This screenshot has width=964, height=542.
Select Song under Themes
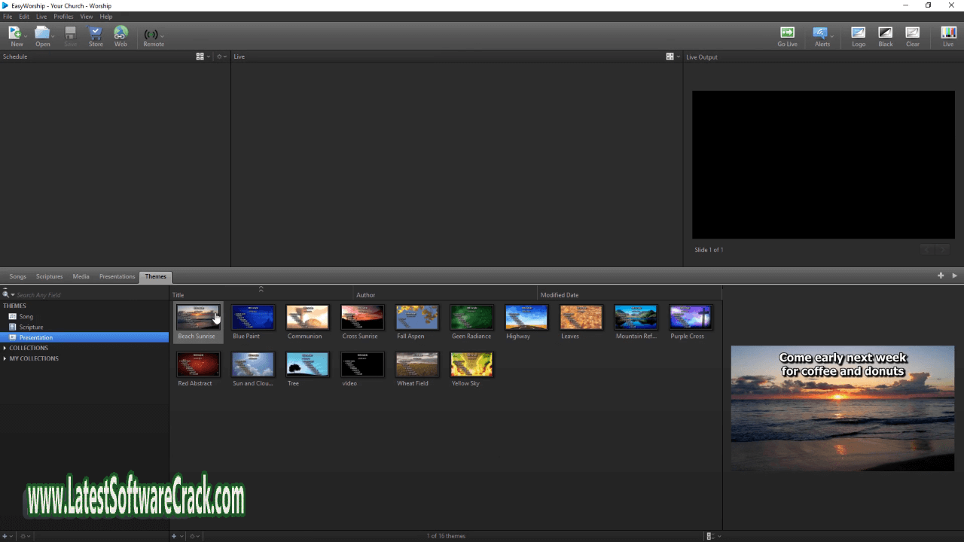click(x=26, y=316)
